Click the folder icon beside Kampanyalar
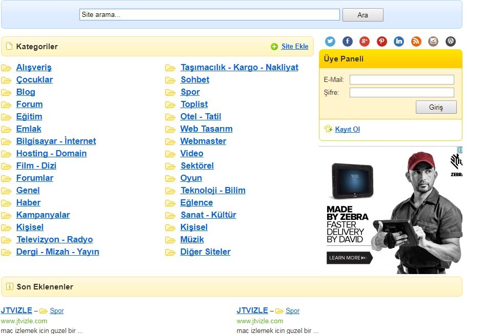 (x=6, y=215)
